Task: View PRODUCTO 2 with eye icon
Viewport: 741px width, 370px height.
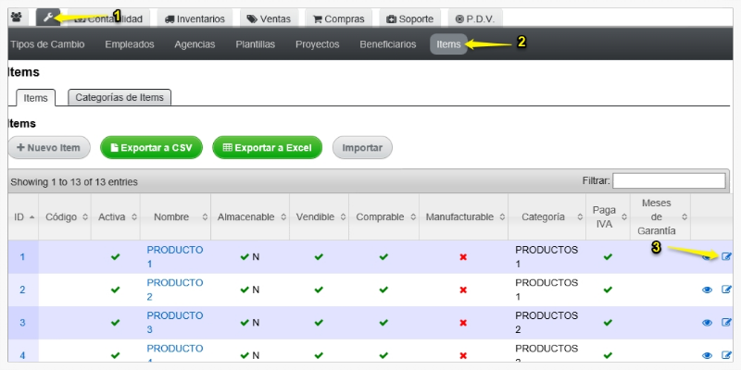Action: click(707, 290)
